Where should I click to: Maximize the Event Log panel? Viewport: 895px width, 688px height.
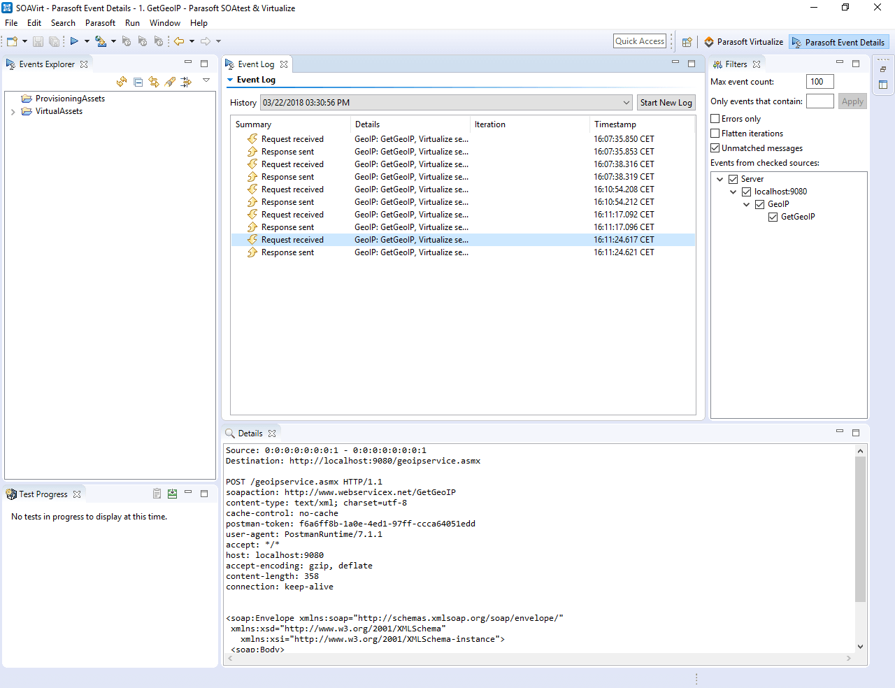(692, 63)
